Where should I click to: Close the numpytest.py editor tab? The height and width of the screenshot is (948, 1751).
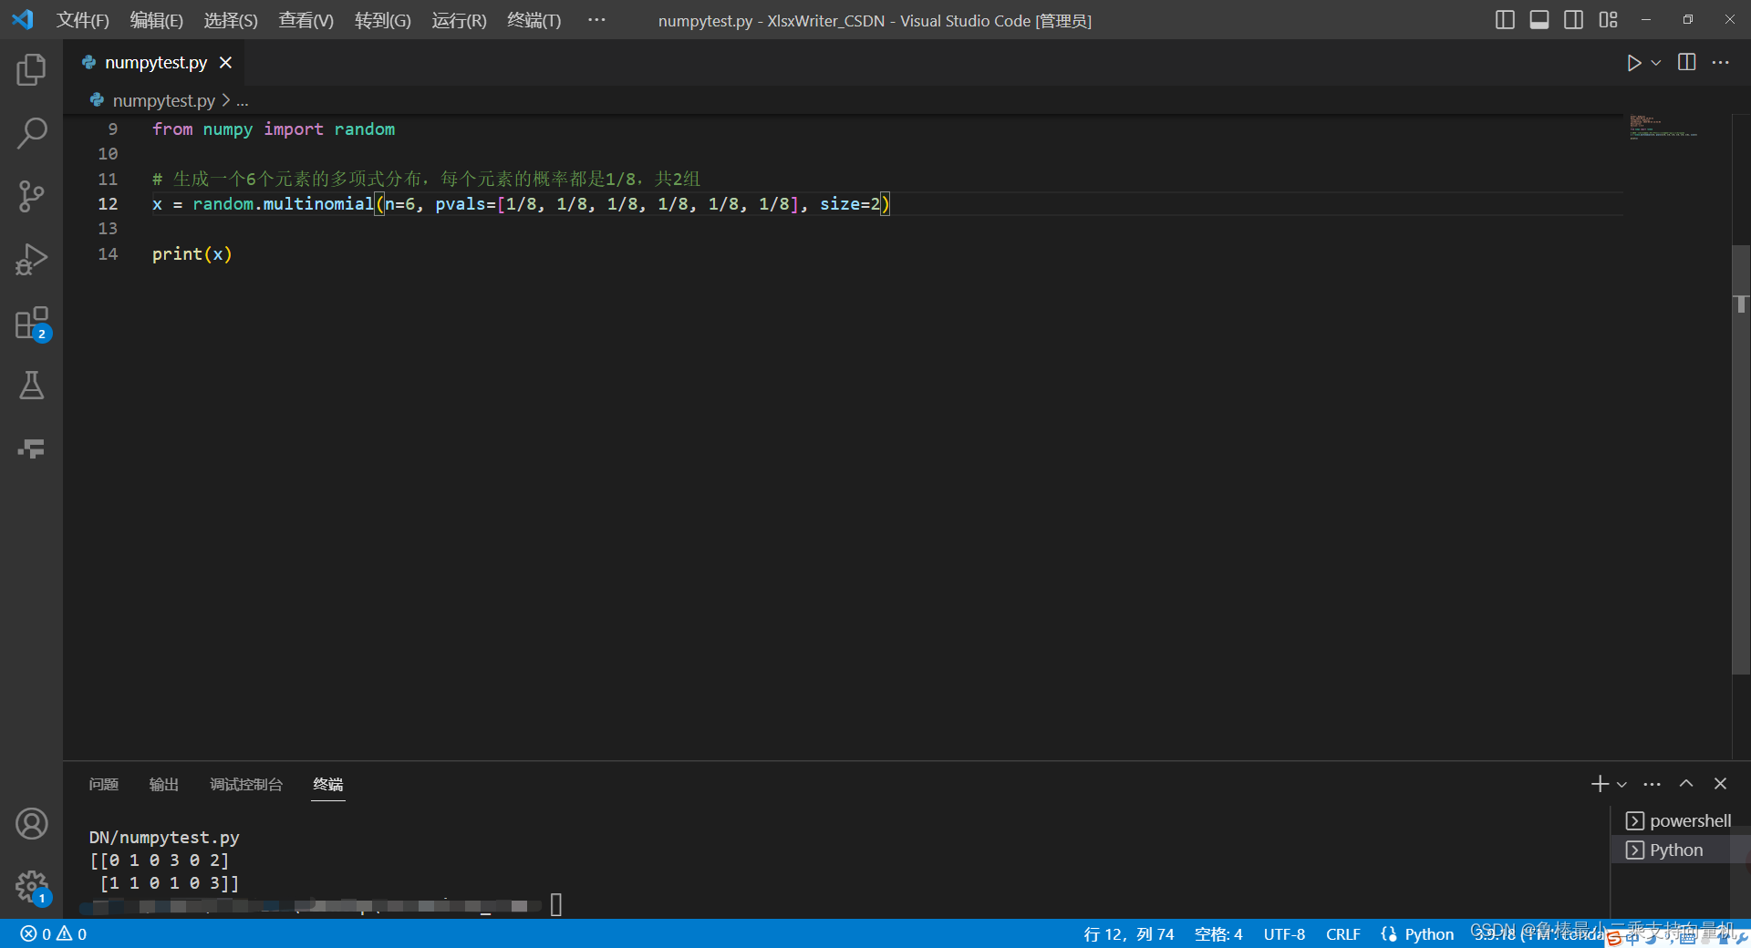(225, 62)
